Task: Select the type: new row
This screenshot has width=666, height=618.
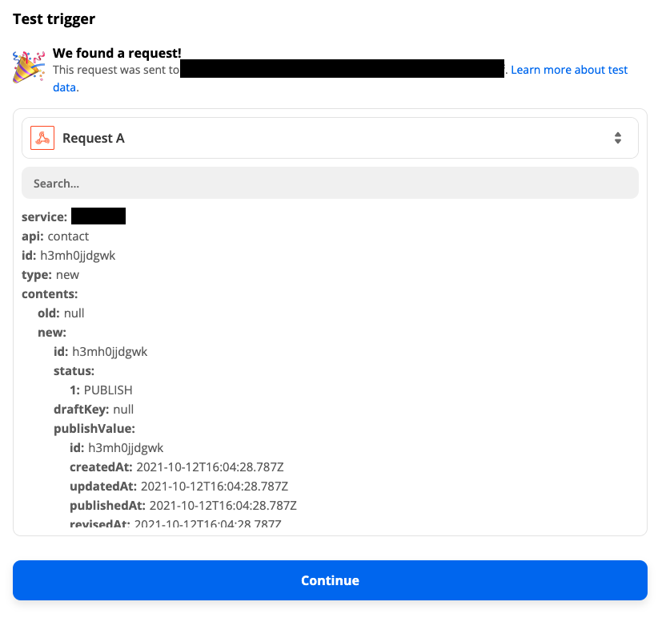Action: point(50,275)
